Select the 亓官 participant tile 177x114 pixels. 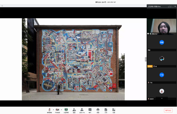tap(162, 75)
